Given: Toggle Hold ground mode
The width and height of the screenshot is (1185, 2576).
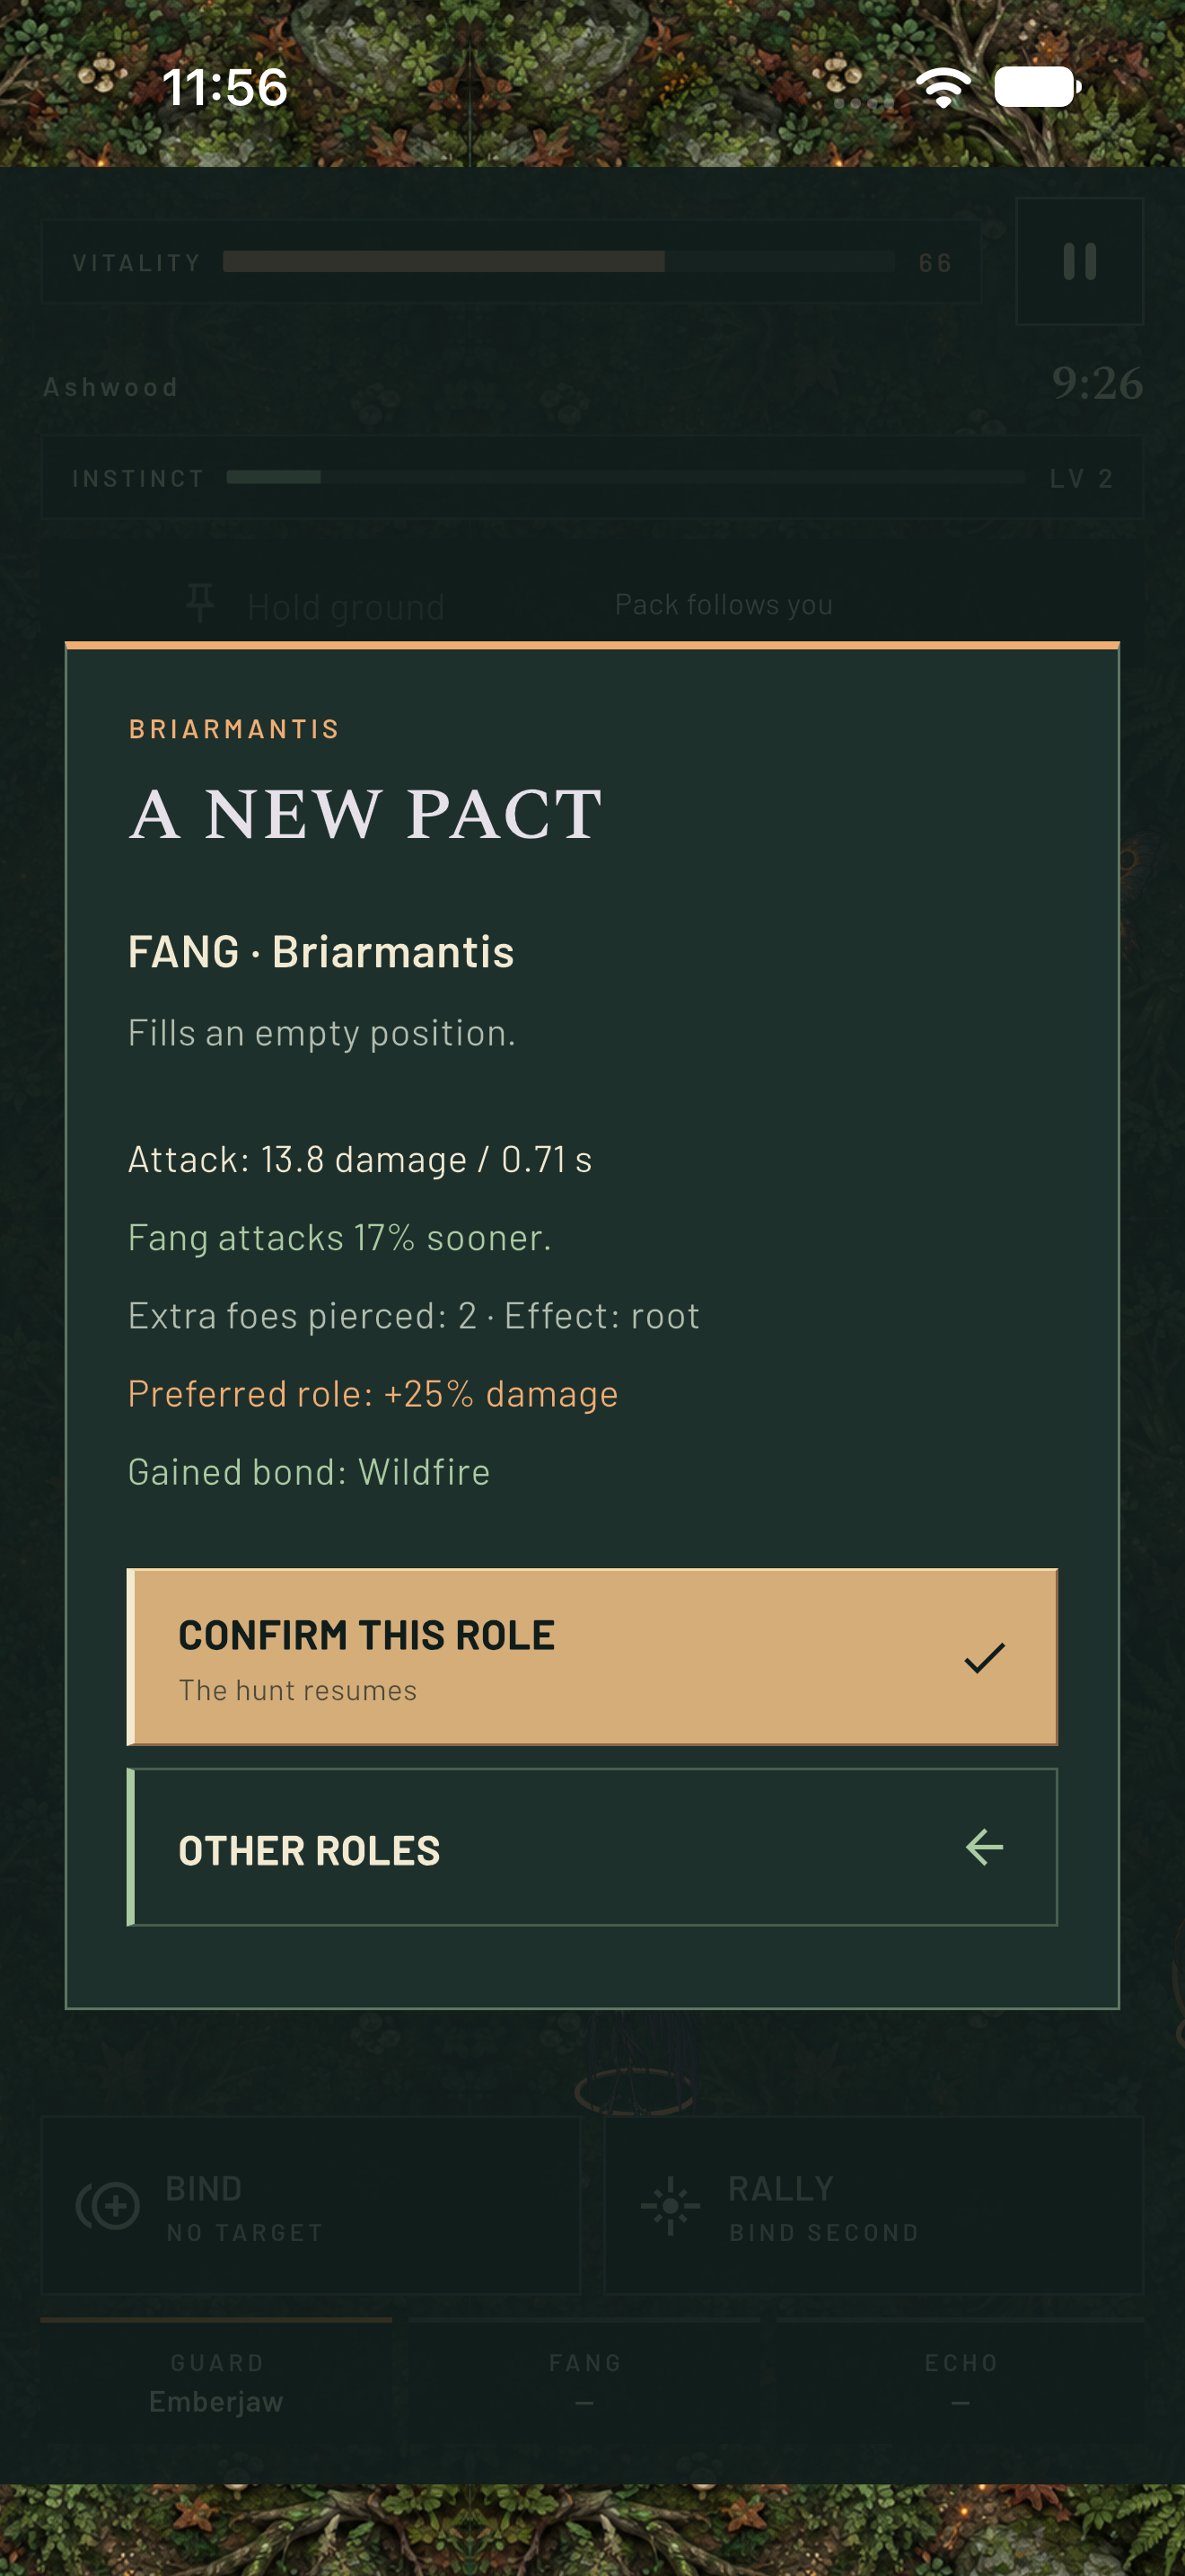Looking at the screenshot, I should (317, 605).
